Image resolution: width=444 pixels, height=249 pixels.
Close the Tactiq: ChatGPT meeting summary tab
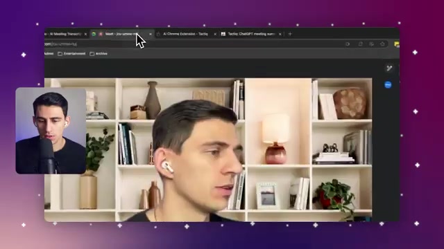tap(280, 34)
